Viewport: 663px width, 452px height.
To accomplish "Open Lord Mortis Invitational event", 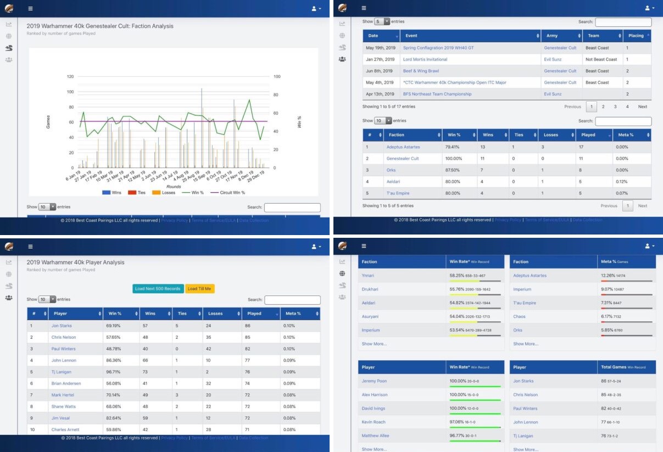I will 425,59.
